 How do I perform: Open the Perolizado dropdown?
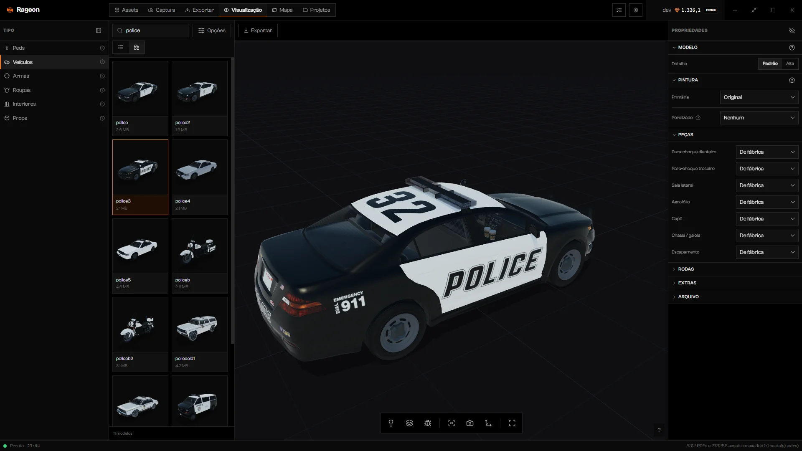point(759,118)
